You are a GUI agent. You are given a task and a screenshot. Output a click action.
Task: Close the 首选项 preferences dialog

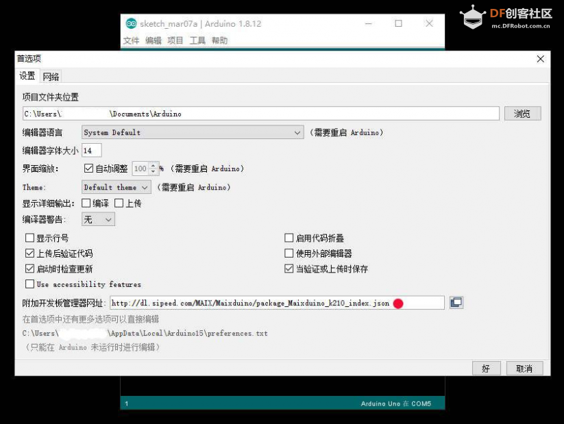[x=540, y=59]
